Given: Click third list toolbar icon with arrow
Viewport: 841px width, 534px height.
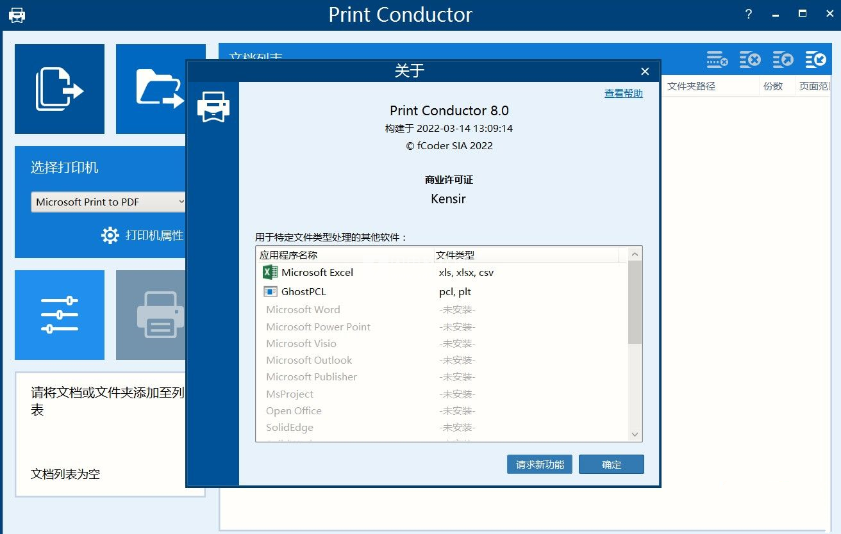Looking at the screenshot, I should (x=783, y=60).
